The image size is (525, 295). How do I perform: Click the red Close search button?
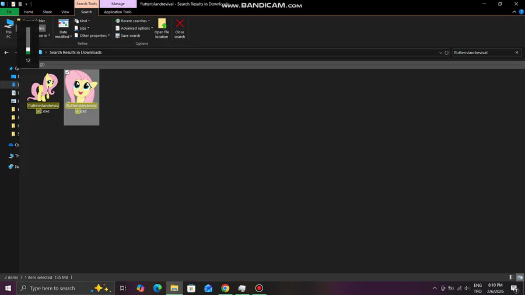click(180, 29)
